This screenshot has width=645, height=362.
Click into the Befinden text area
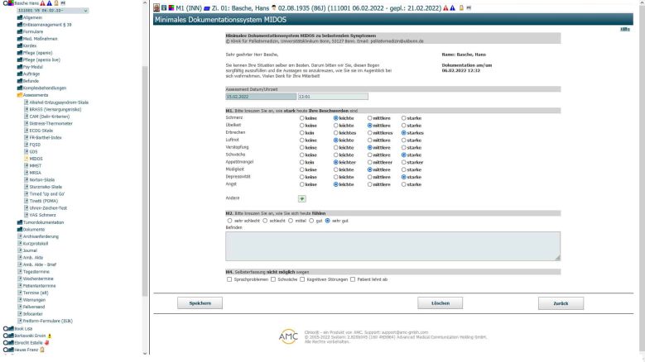coord(393,246)
